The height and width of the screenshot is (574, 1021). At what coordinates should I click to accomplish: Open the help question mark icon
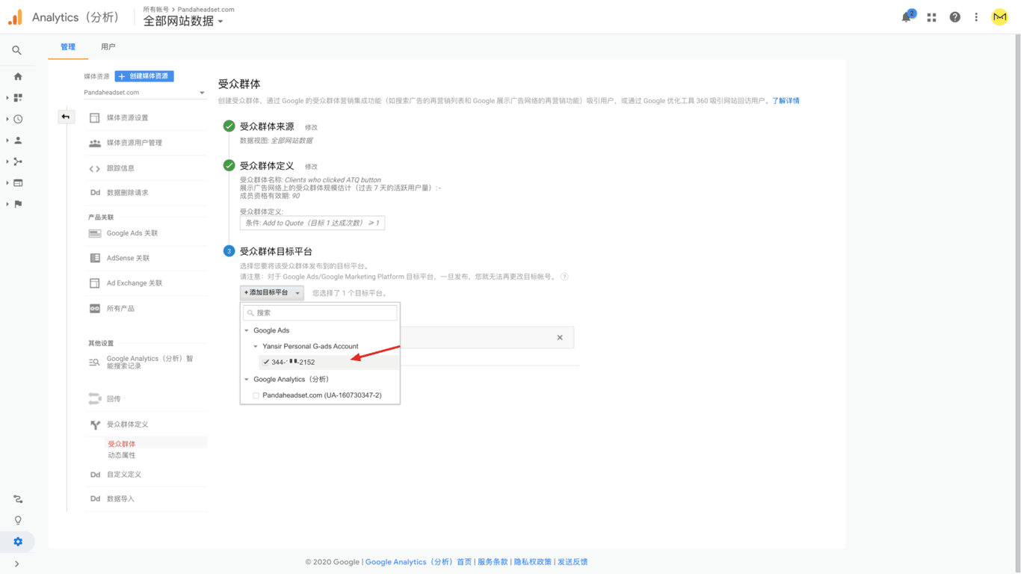point(954,17)
